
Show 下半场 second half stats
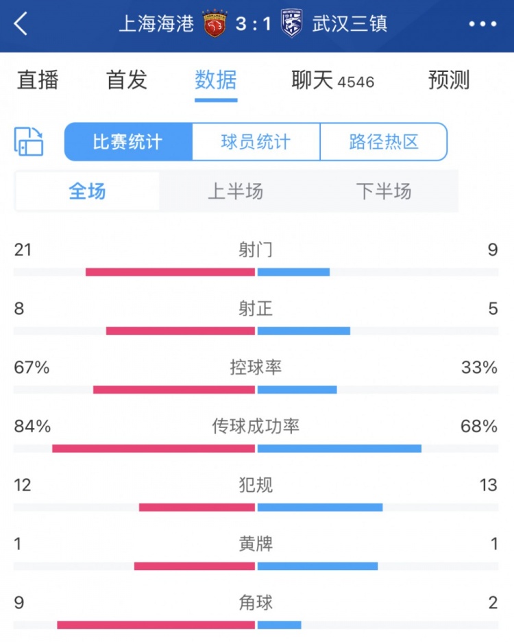(x=384, y=191)
